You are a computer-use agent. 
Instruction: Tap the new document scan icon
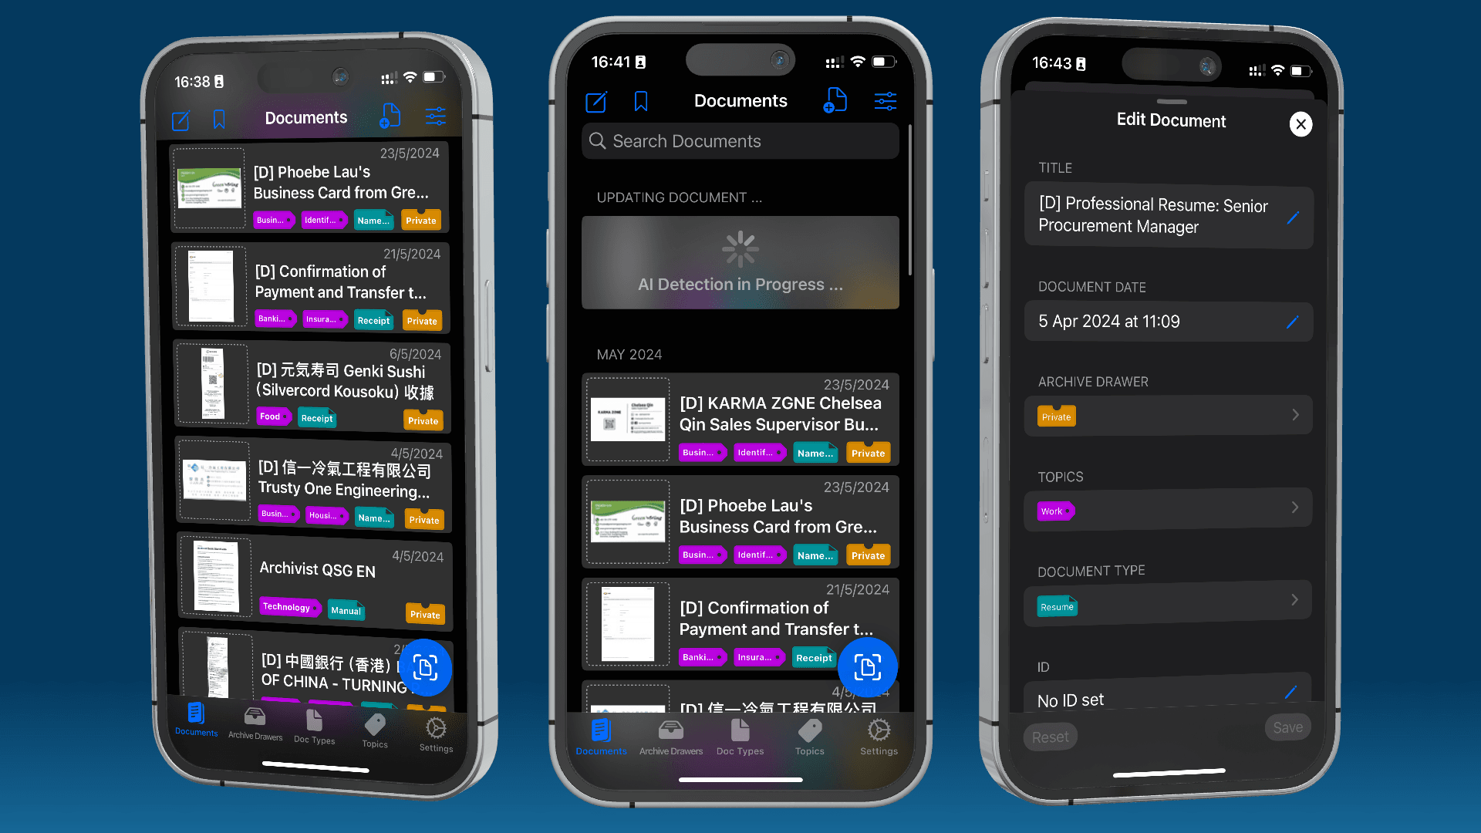(x=427, y=668)
